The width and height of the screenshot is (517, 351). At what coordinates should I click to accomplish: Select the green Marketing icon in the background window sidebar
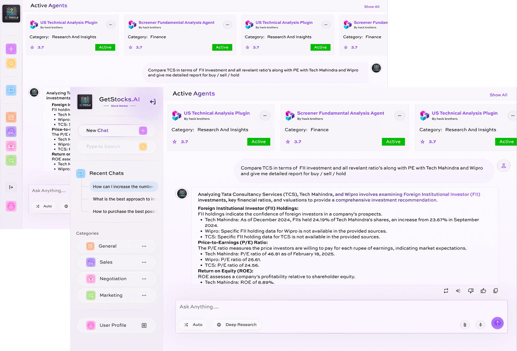click(x=11, y=160)
